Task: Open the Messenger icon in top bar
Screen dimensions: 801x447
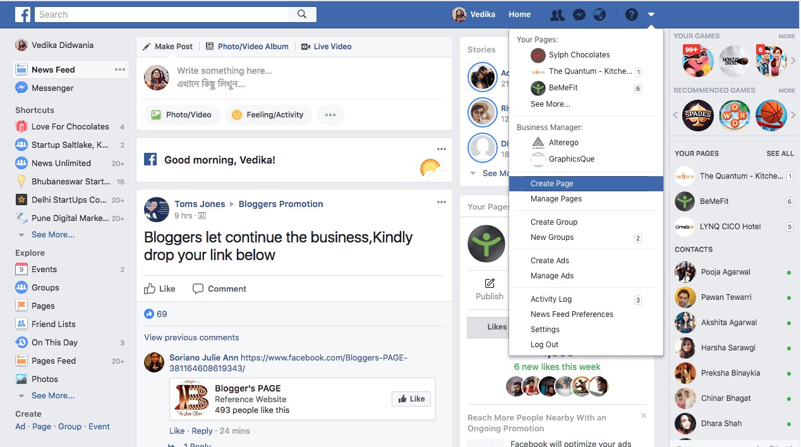Action: pos(579,15)
